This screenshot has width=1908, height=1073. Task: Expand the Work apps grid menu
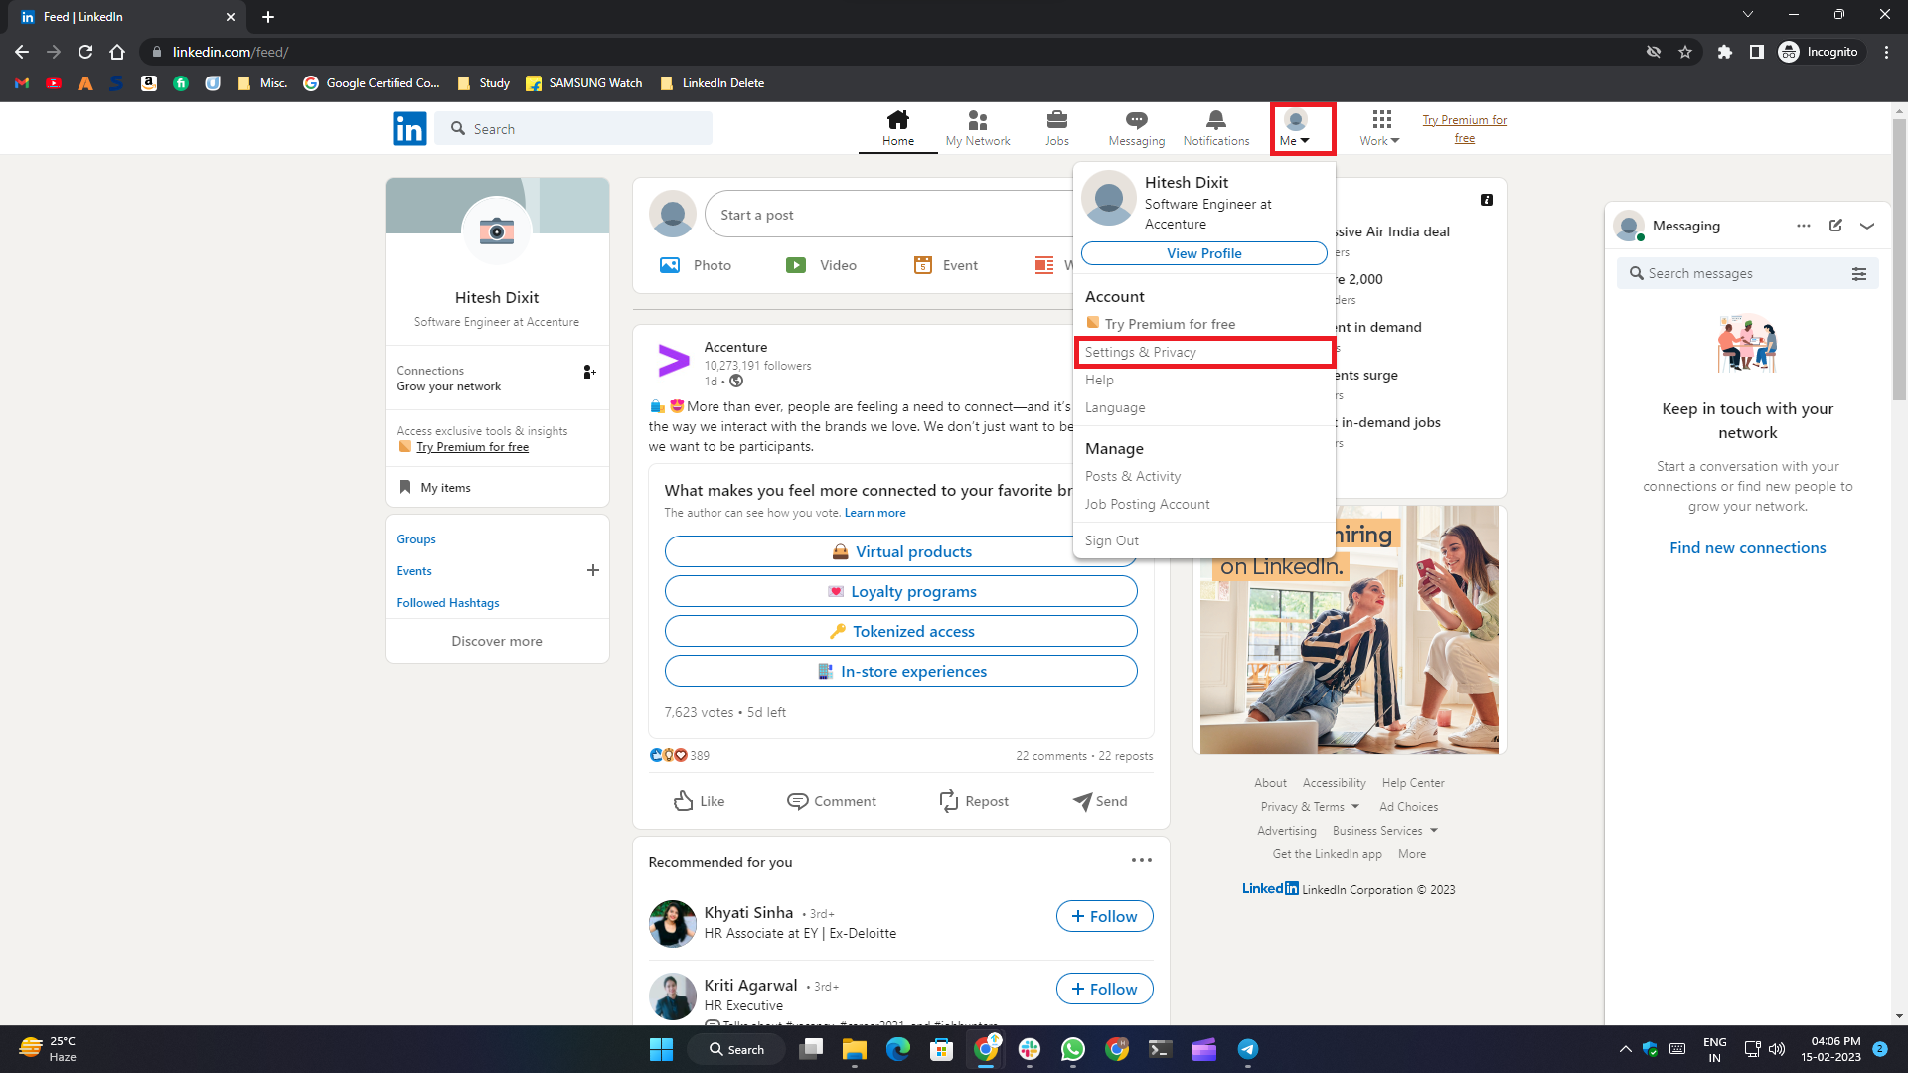pyautogui.click(x=1380, y=128)
